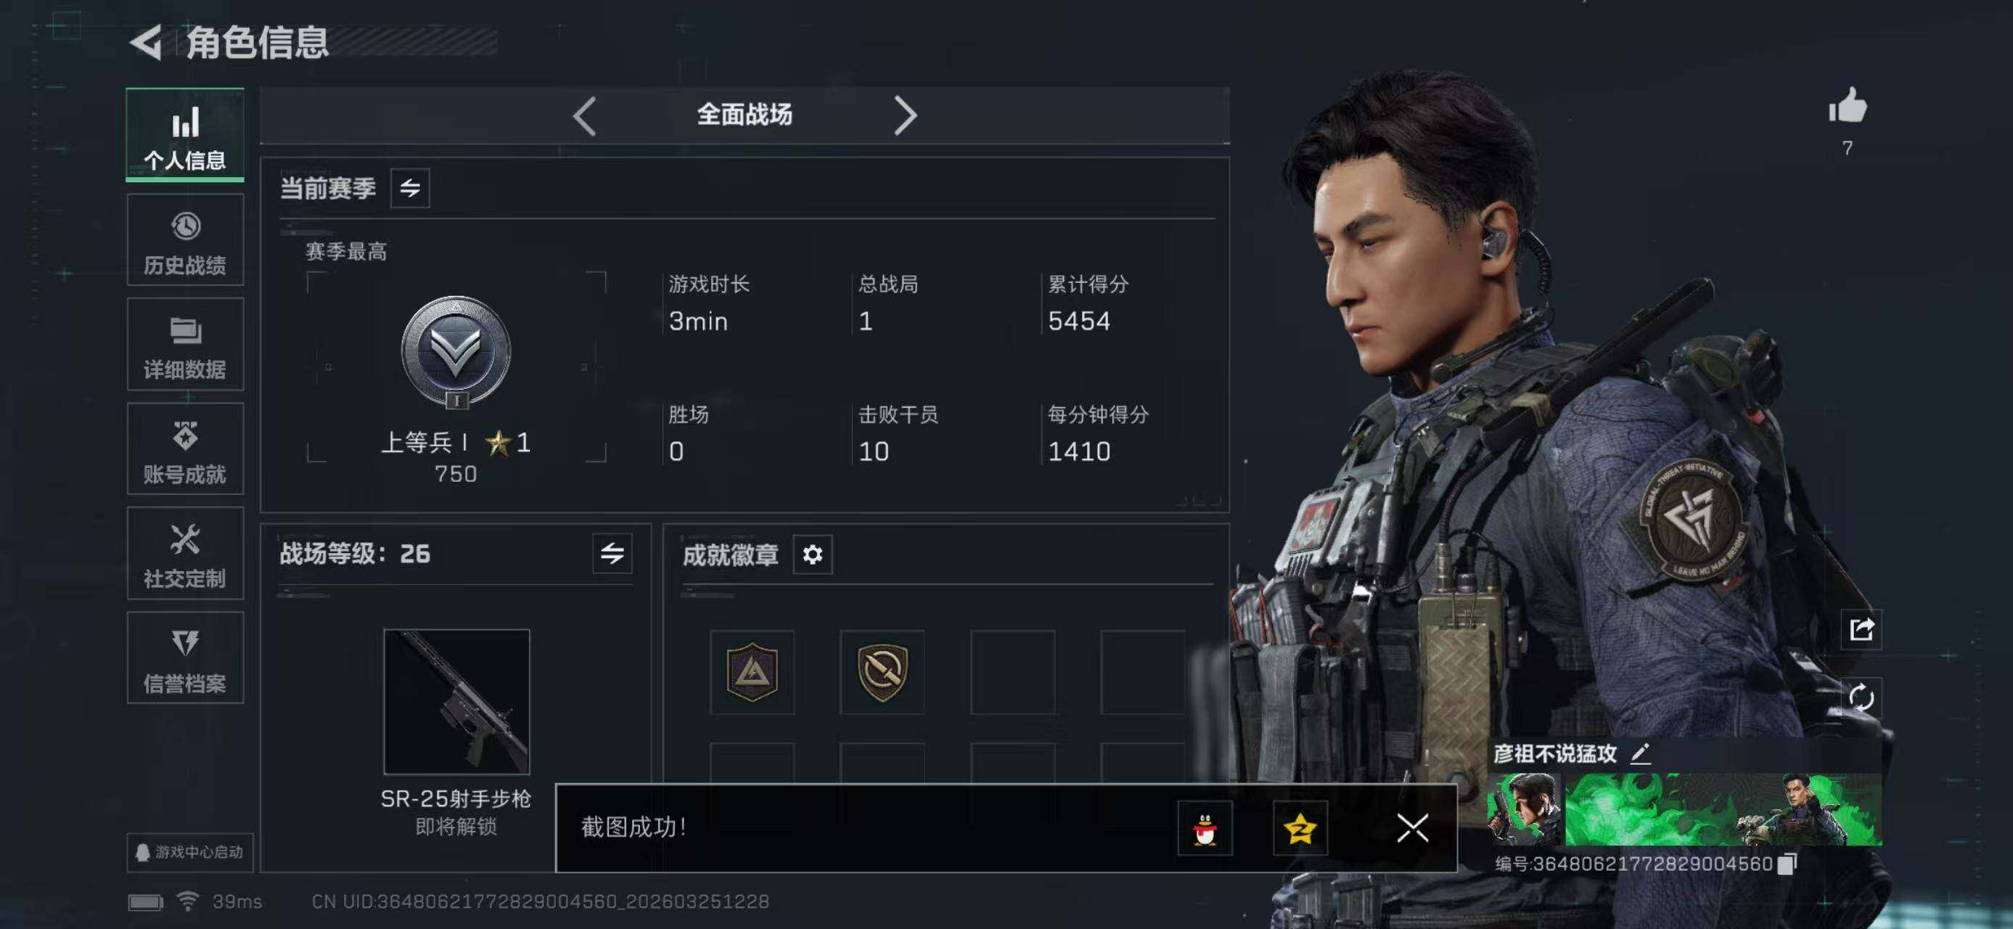Share screenshot to Qzone star icon
2013x929 pixels.
(1300, 827)
